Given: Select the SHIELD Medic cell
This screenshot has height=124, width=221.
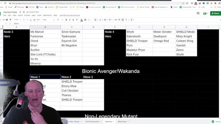Looking at the screenshot, I should click(186, 32).
